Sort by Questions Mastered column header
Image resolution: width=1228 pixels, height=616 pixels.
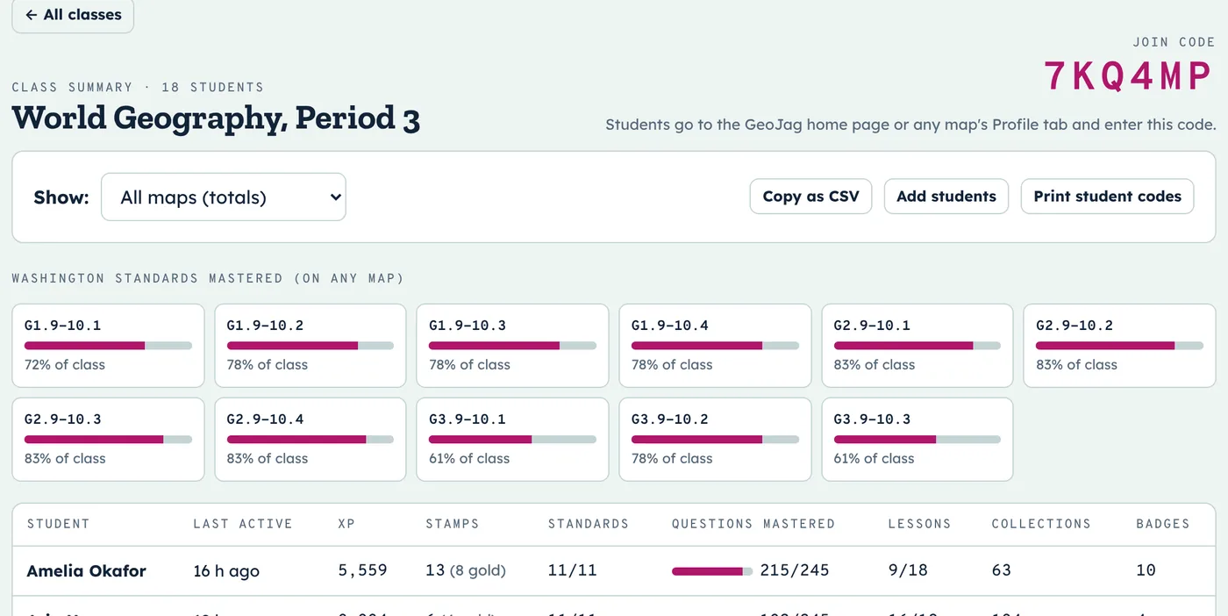pyautogui.click(x=753, y=524)
